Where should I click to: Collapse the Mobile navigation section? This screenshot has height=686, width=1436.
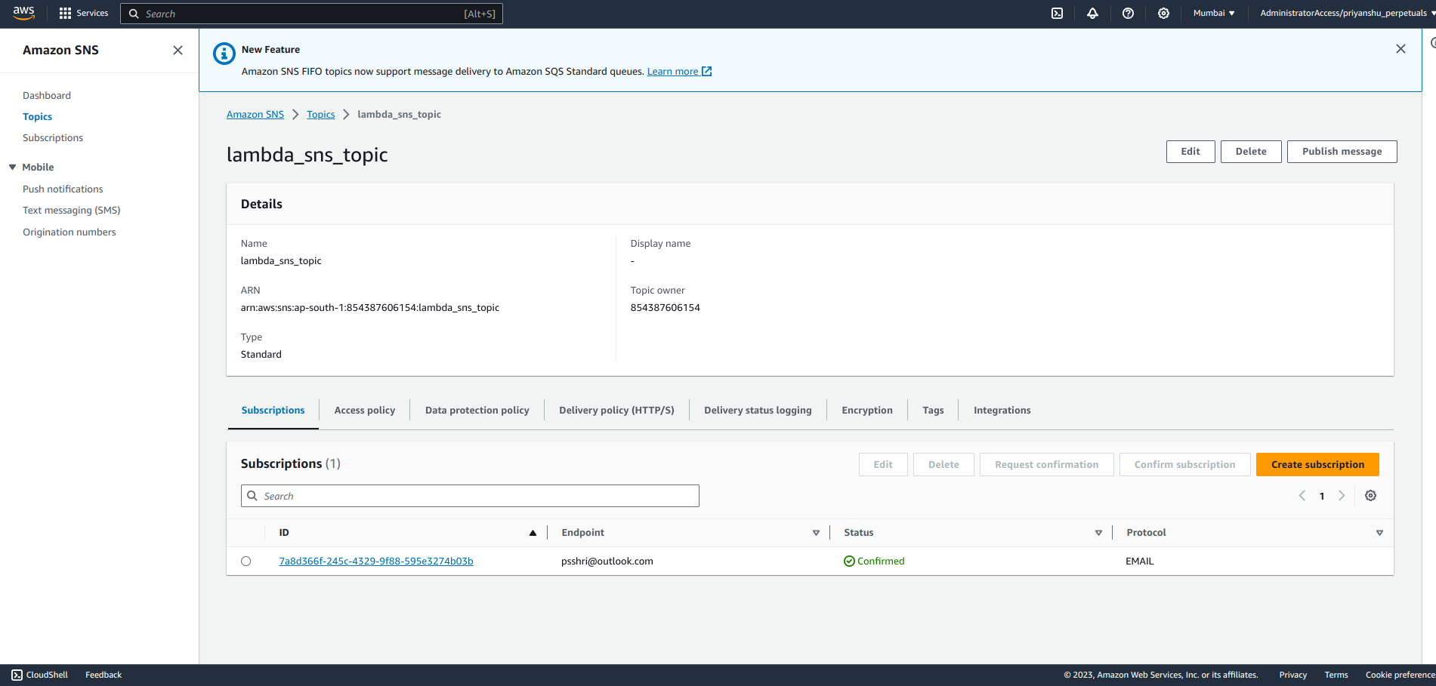point(12,167)
